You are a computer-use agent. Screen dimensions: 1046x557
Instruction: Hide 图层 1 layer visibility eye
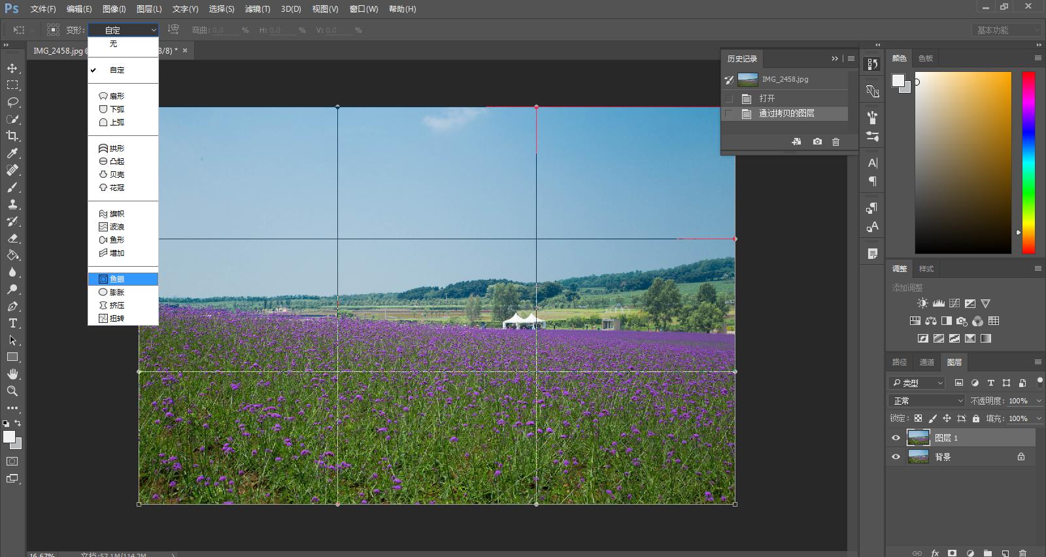click(x=896, y=438)
